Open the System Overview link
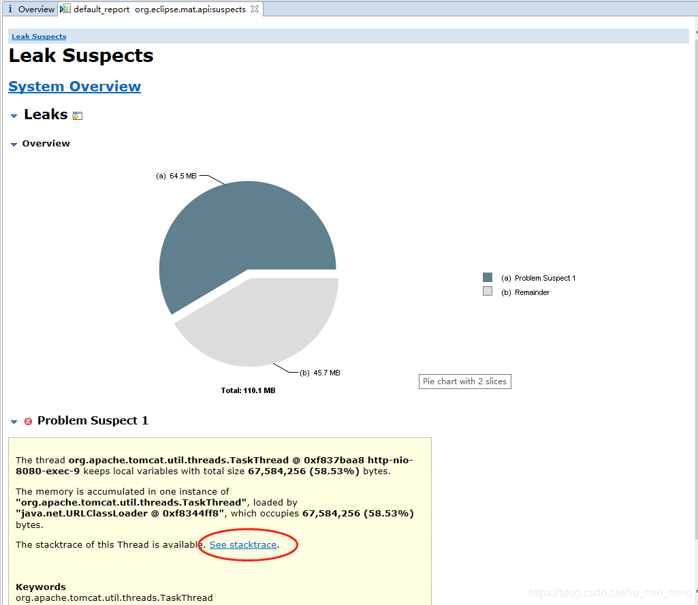Screen dimensions: 698x605 75,87
